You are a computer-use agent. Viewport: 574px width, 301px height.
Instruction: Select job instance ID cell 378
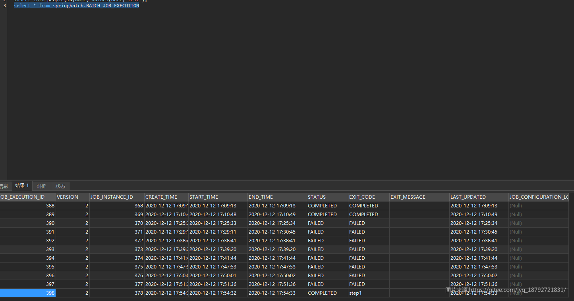pos(117,293)
